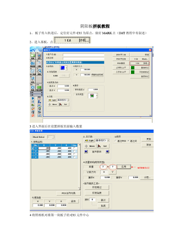Select the F8 sidebar icon
The height and width of the screenshot is (252, 178).
click(33, 79)
